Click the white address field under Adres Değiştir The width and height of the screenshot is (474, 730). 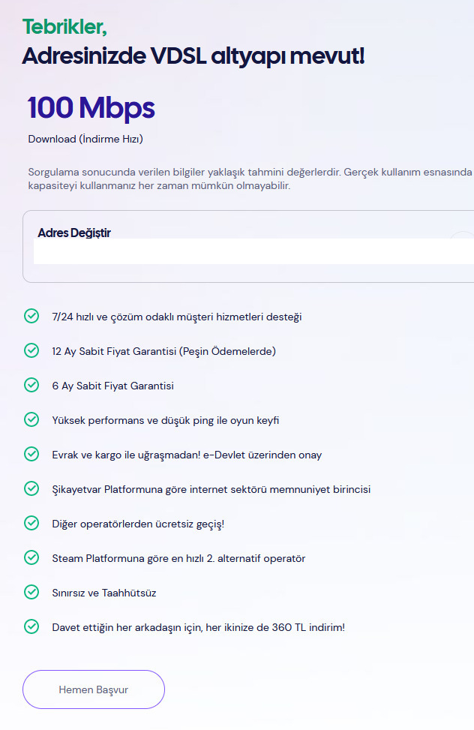click(x=247, y=251)
